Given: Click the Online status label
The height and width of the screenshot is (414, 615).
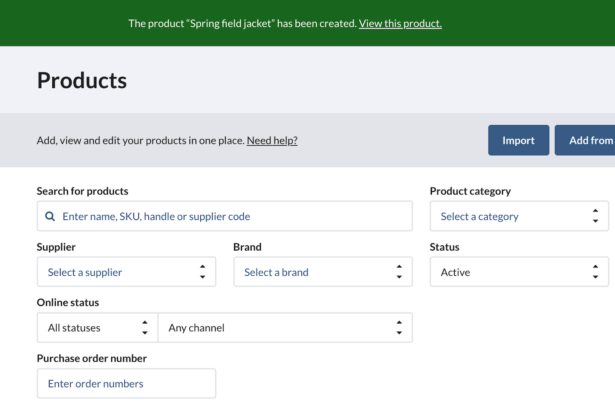Looking at the screenshot, I should [68, 302].
